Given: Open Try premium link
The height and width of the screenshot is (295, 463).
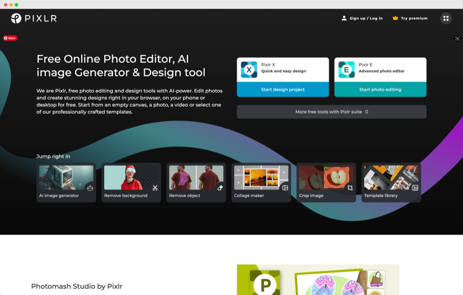Looking at the screenshot, I should pos(414,18).
